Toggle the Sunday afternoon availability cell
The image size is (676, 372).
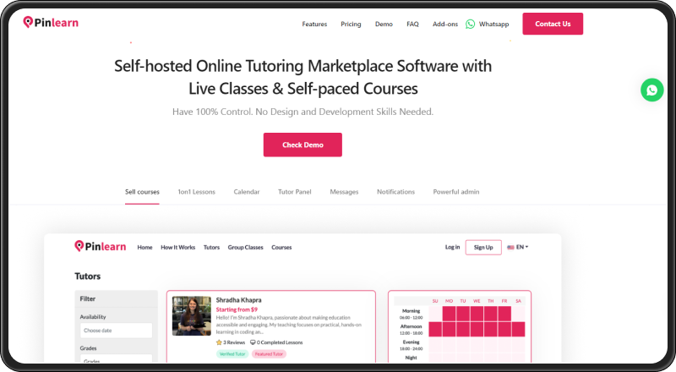(435, 329)
